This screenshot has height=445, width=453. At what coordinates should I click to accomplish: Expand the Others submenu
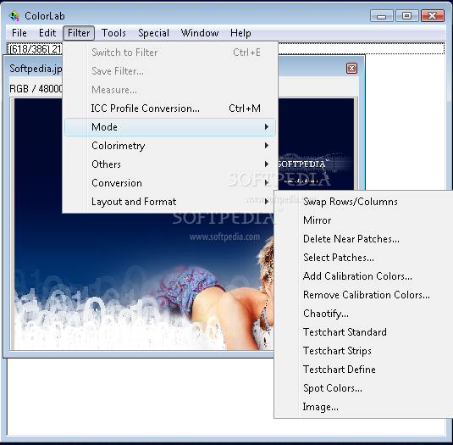(x=170, y=164)
